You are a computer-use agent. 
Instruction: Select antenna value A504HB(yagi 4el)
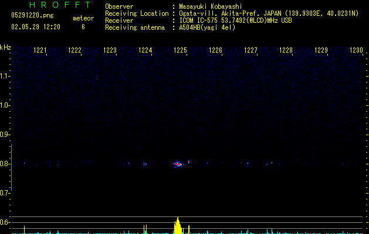pyautogui.click(x=207, y=27)
